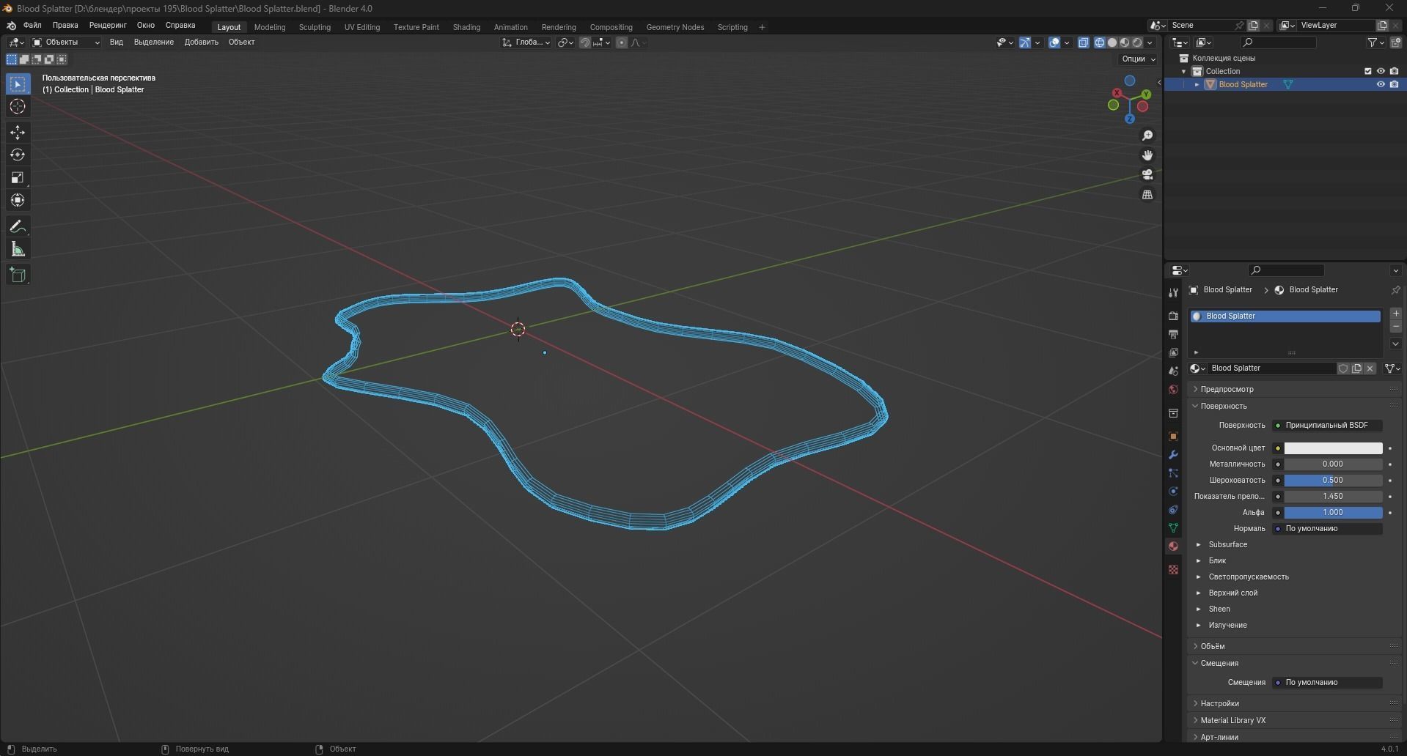
Task: Toggle Collection exclude checkbox in outliner
Action: [1367, 71]
